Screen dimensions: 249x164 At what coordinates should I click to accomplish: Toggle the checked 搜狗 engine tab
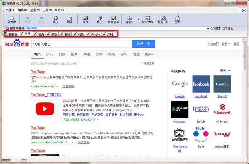pos(65,34)
